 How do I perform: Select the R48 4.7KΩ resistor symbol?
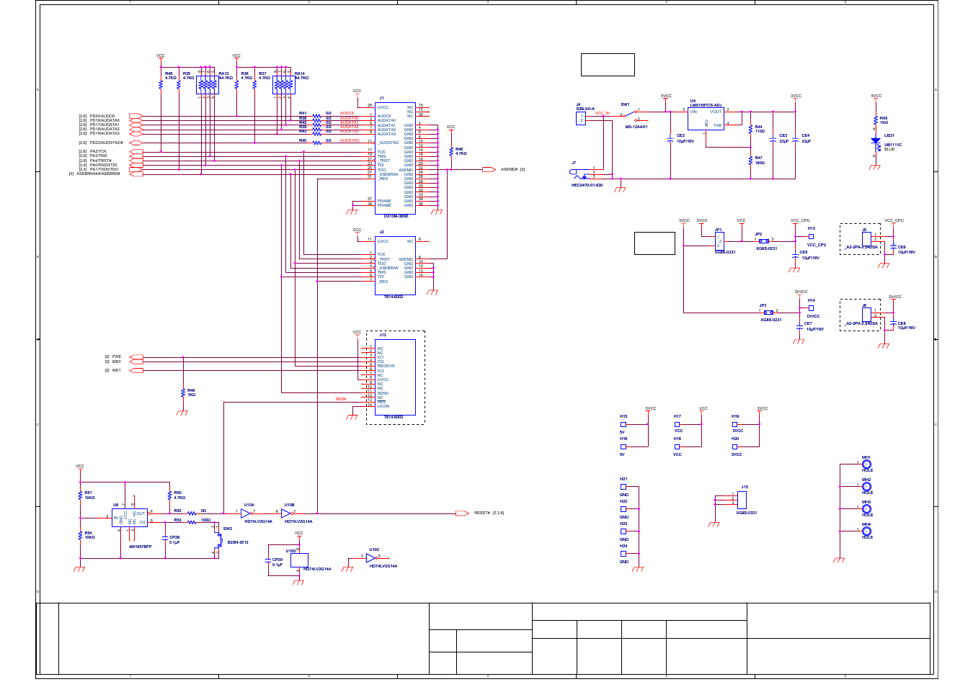161,84
